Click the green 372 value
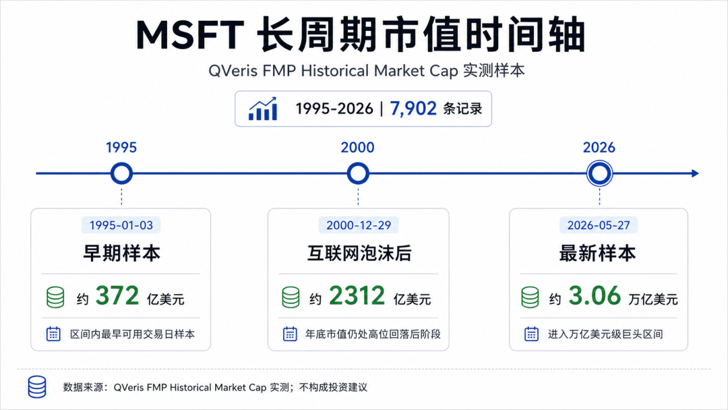 click(117, 296)
